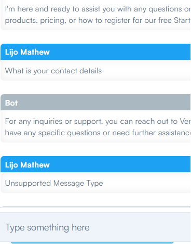Select Lijo Mathew header above Unsupported Message Type
The width and height of the screenshot is (191, 244).
pyautogui.click(x=95, y=164)
